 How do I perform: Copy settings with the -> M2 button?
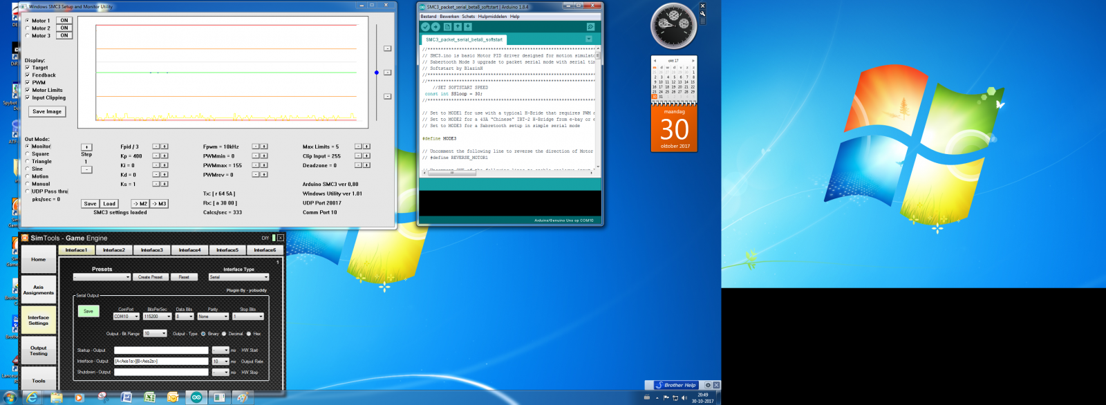[140, 204]
